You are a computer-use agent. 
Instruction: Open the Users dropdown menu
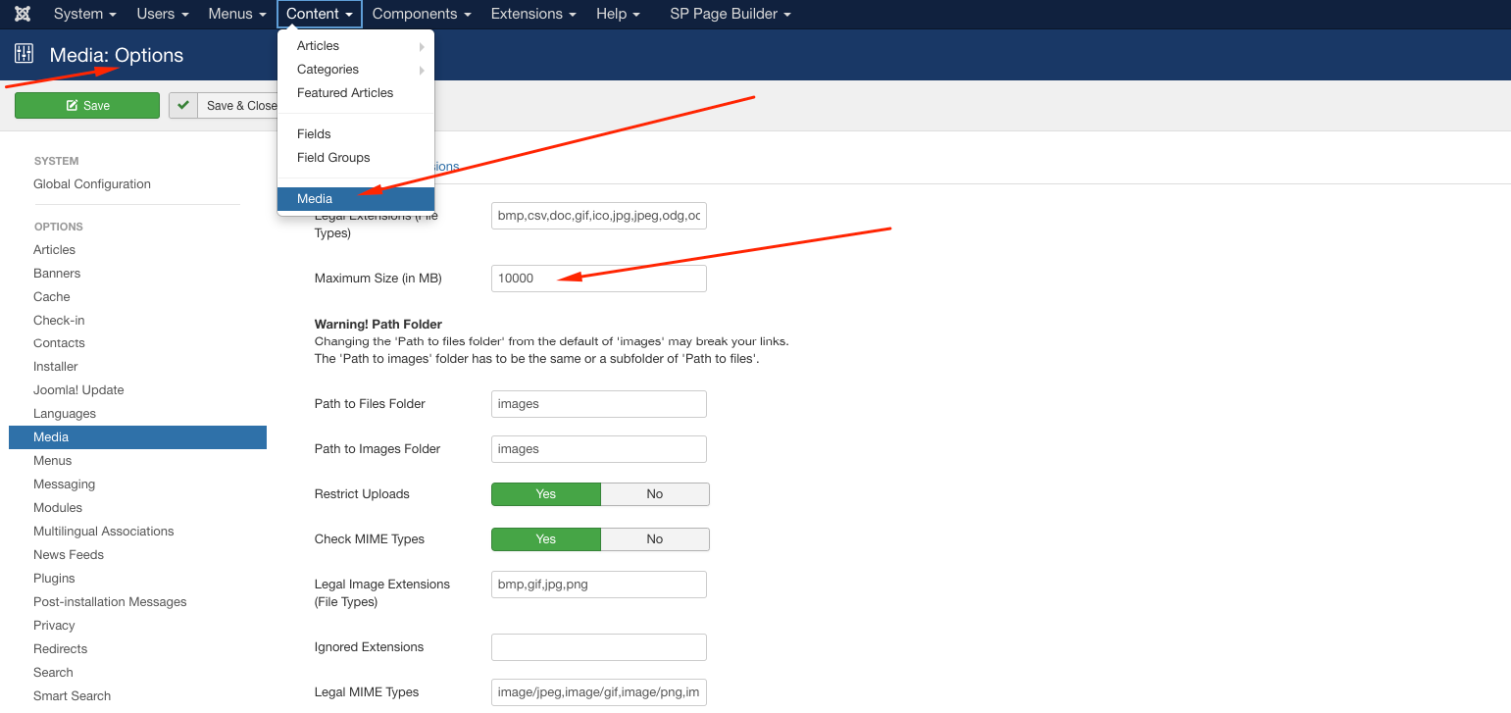point(162,14)
